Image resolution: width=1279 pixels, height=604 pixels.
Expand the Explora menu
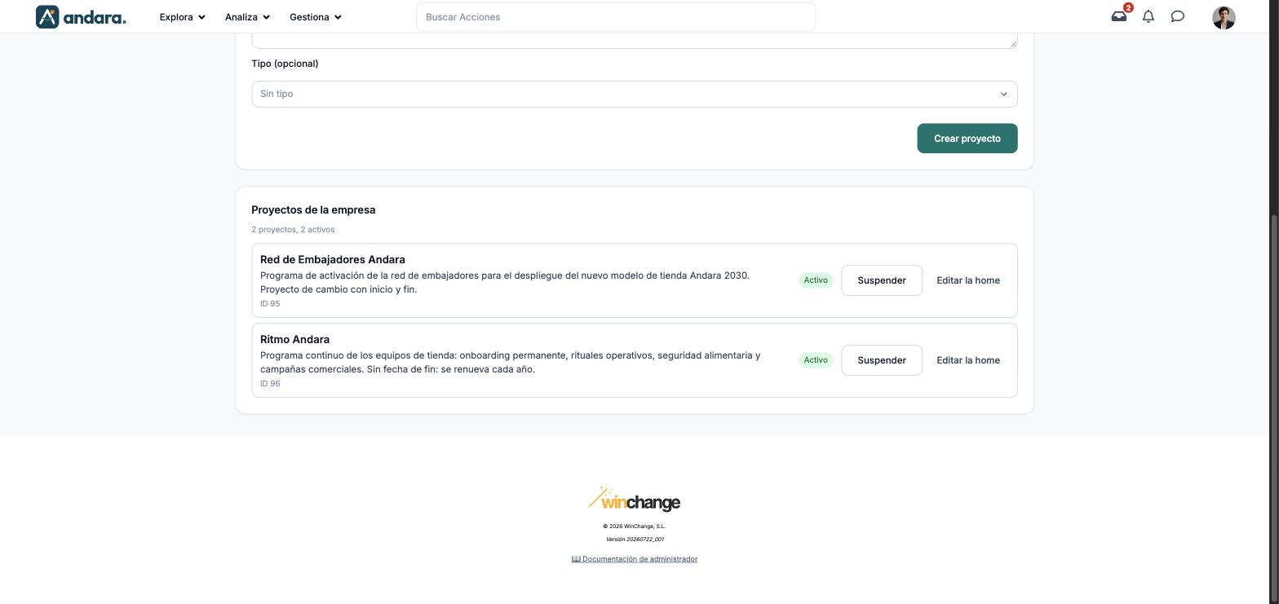click(x=183, y=17)
